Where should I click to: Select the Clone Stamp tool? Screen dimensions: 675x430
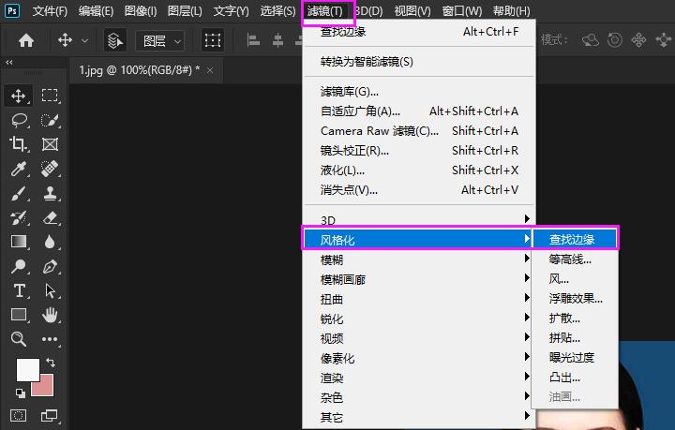pyautogui.click(x=50, y=193)
